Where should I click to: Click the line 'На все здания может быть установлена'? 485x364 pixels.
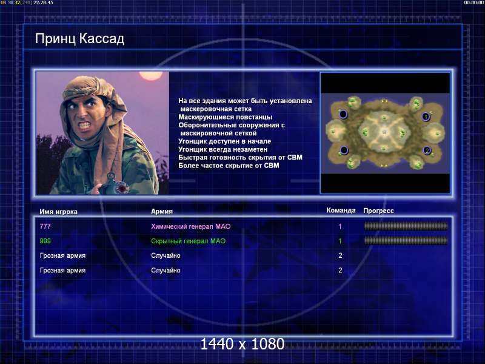[245, 101]
